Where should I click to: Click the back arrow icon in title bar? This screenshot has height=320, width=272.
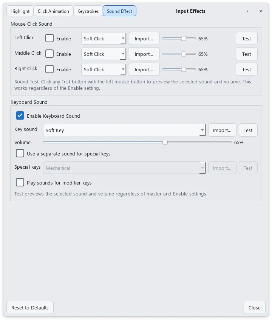(x=249, y=11)
